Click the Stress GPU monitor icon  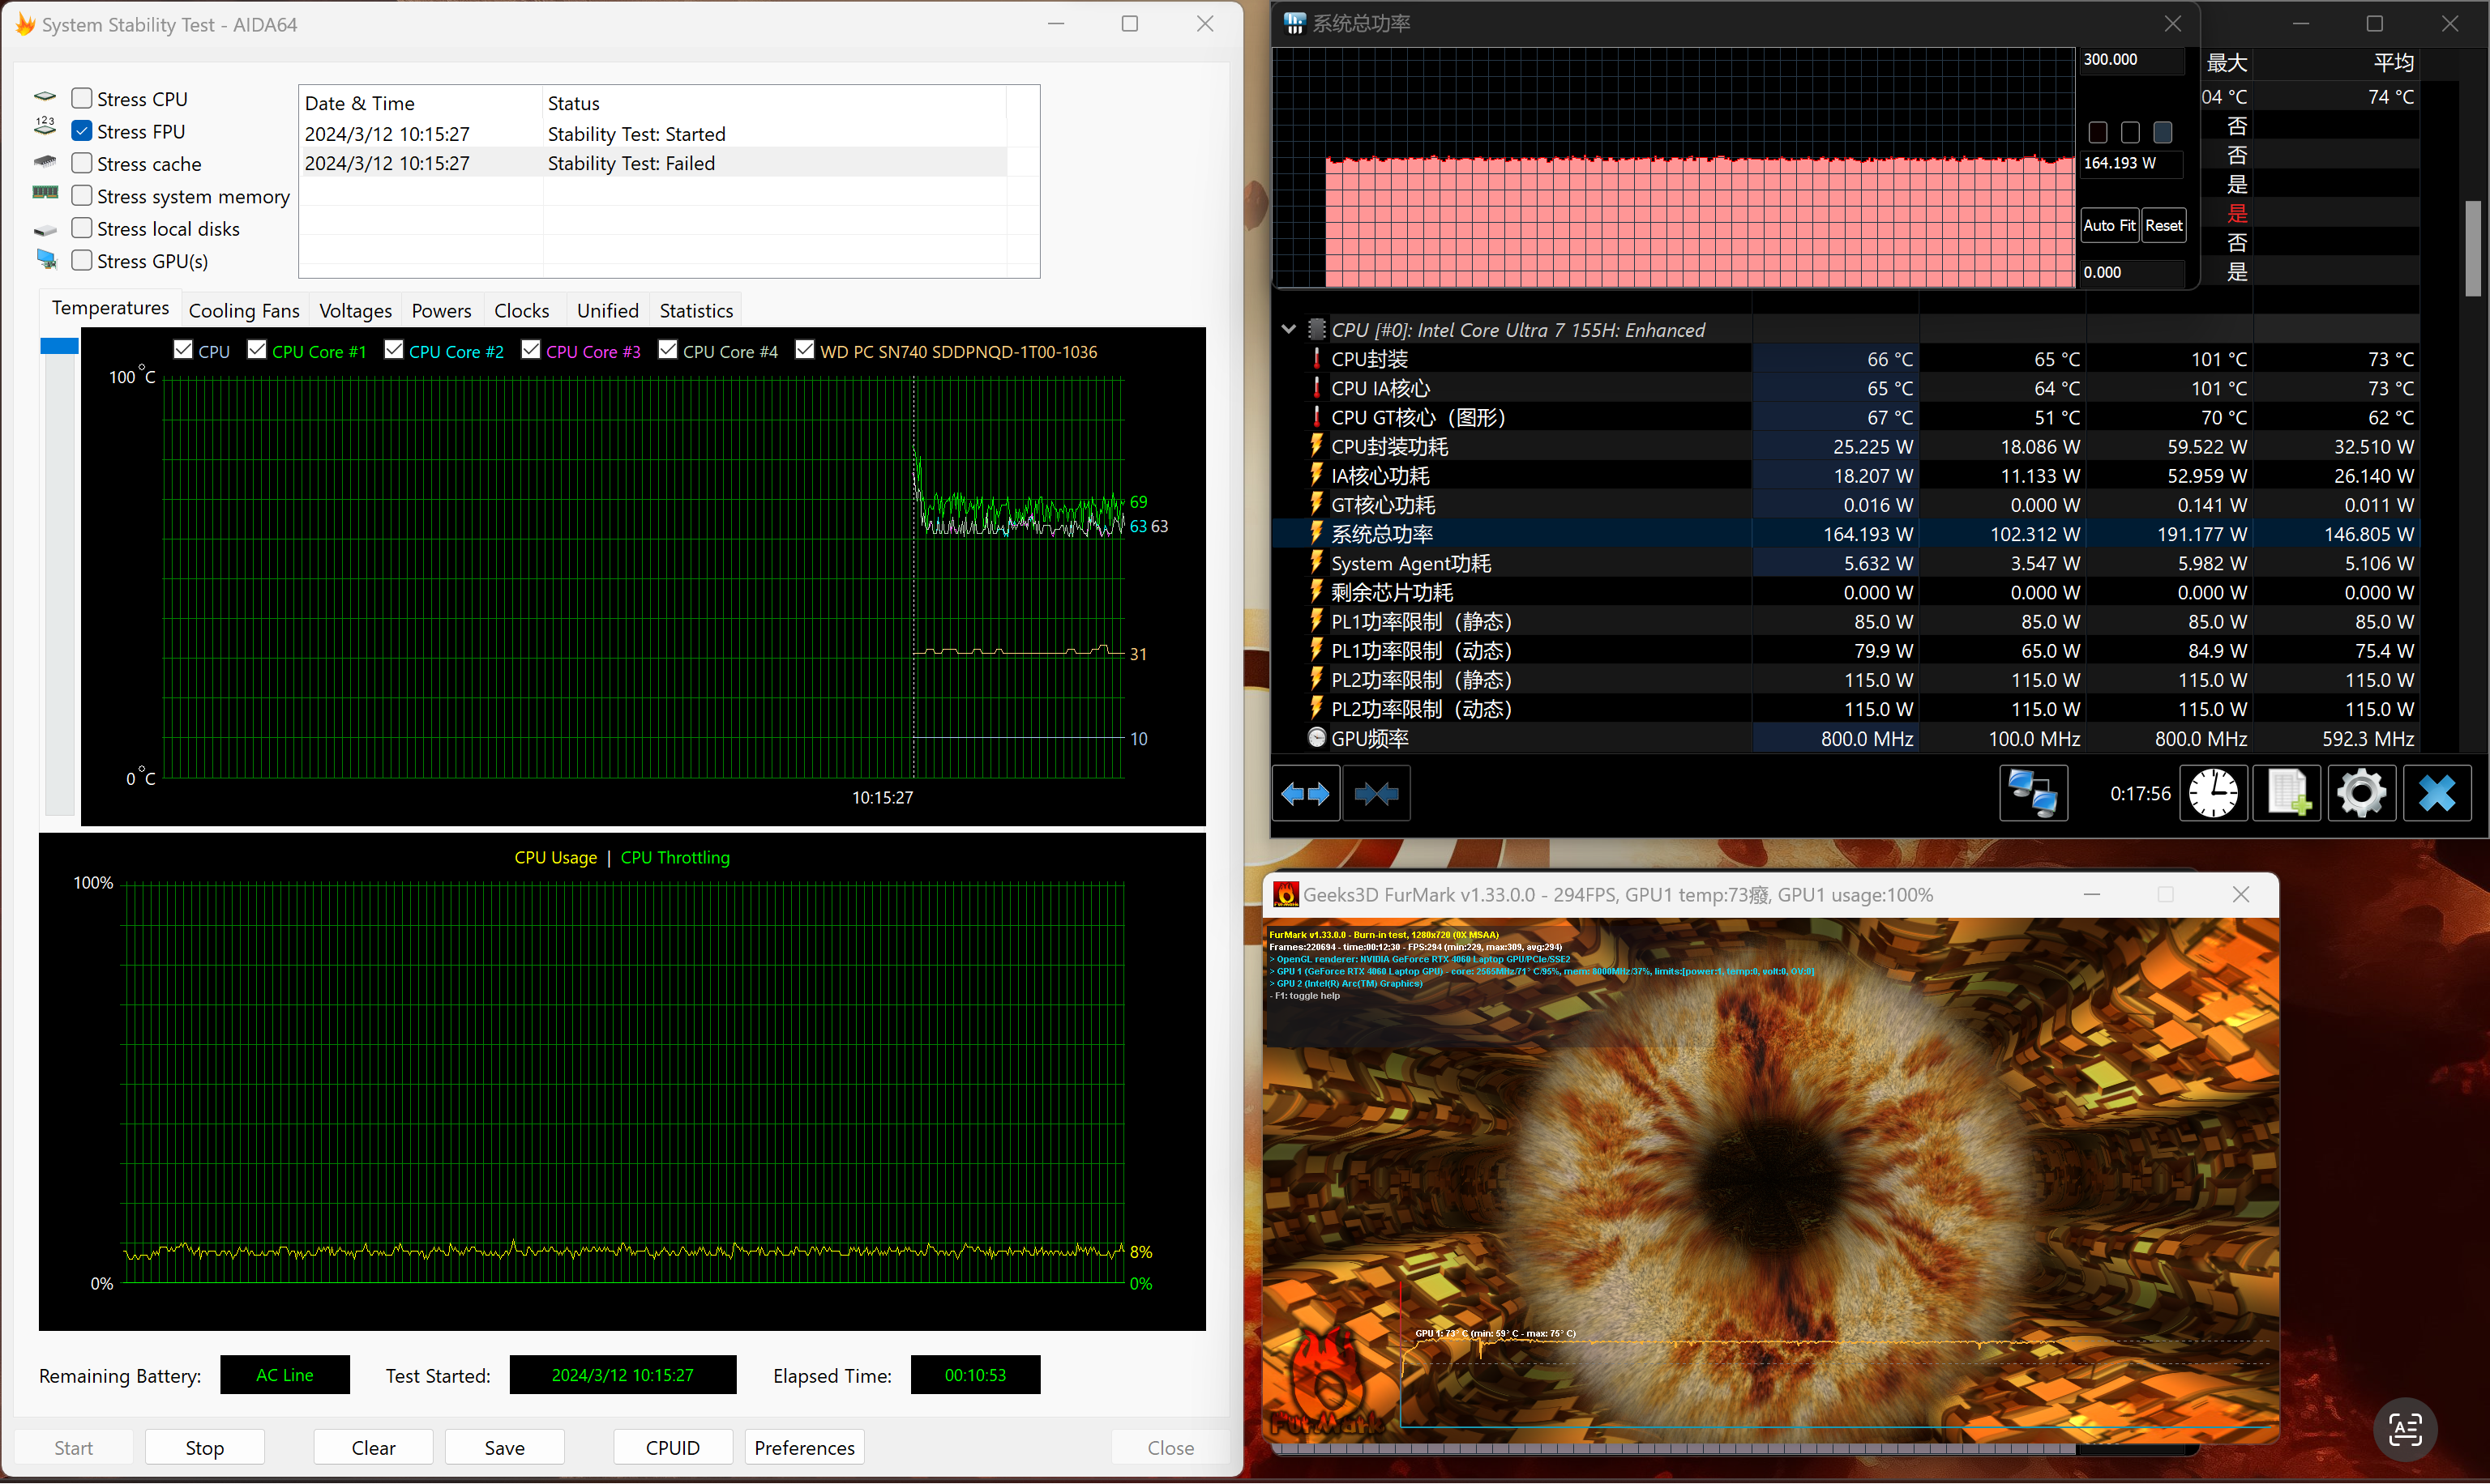(46, 259)
